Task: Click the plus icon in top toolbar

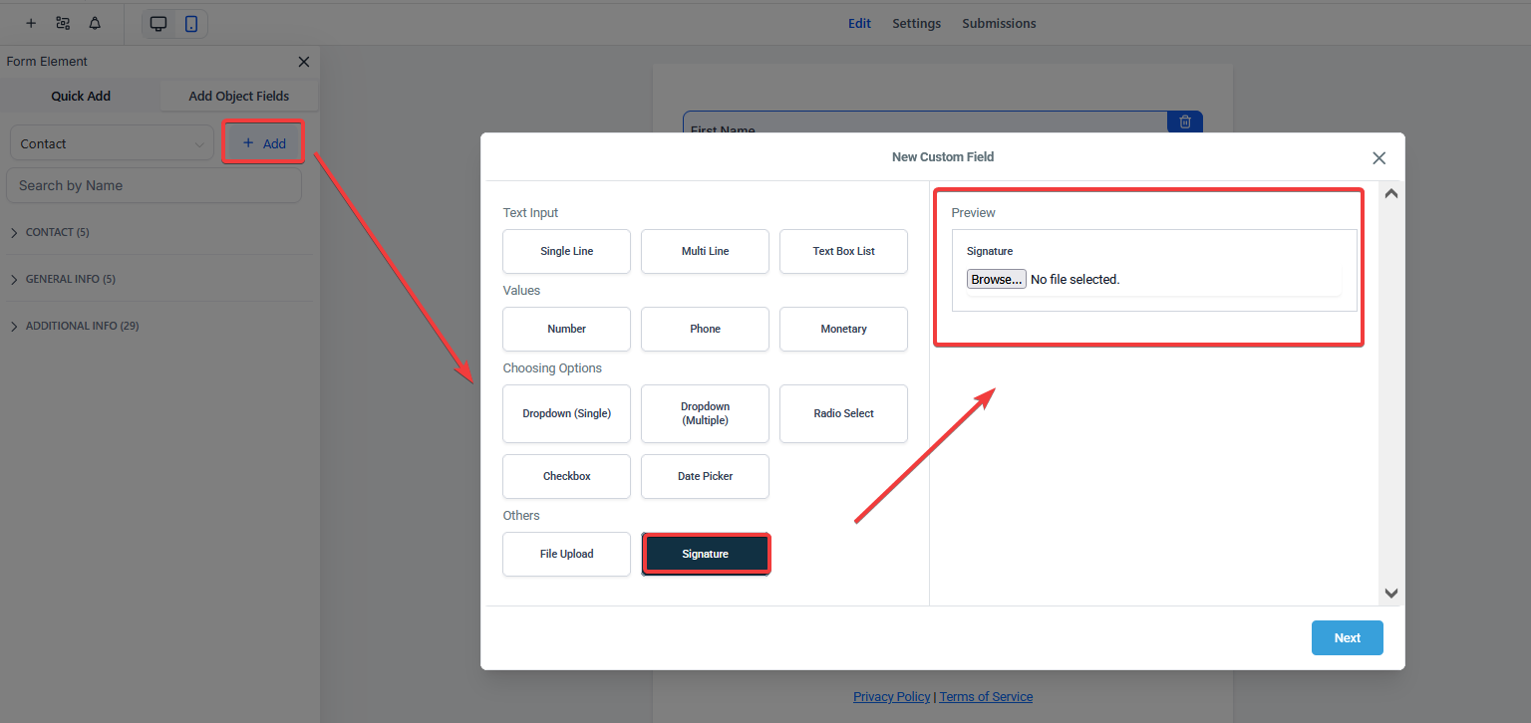Action: [31, 23]
